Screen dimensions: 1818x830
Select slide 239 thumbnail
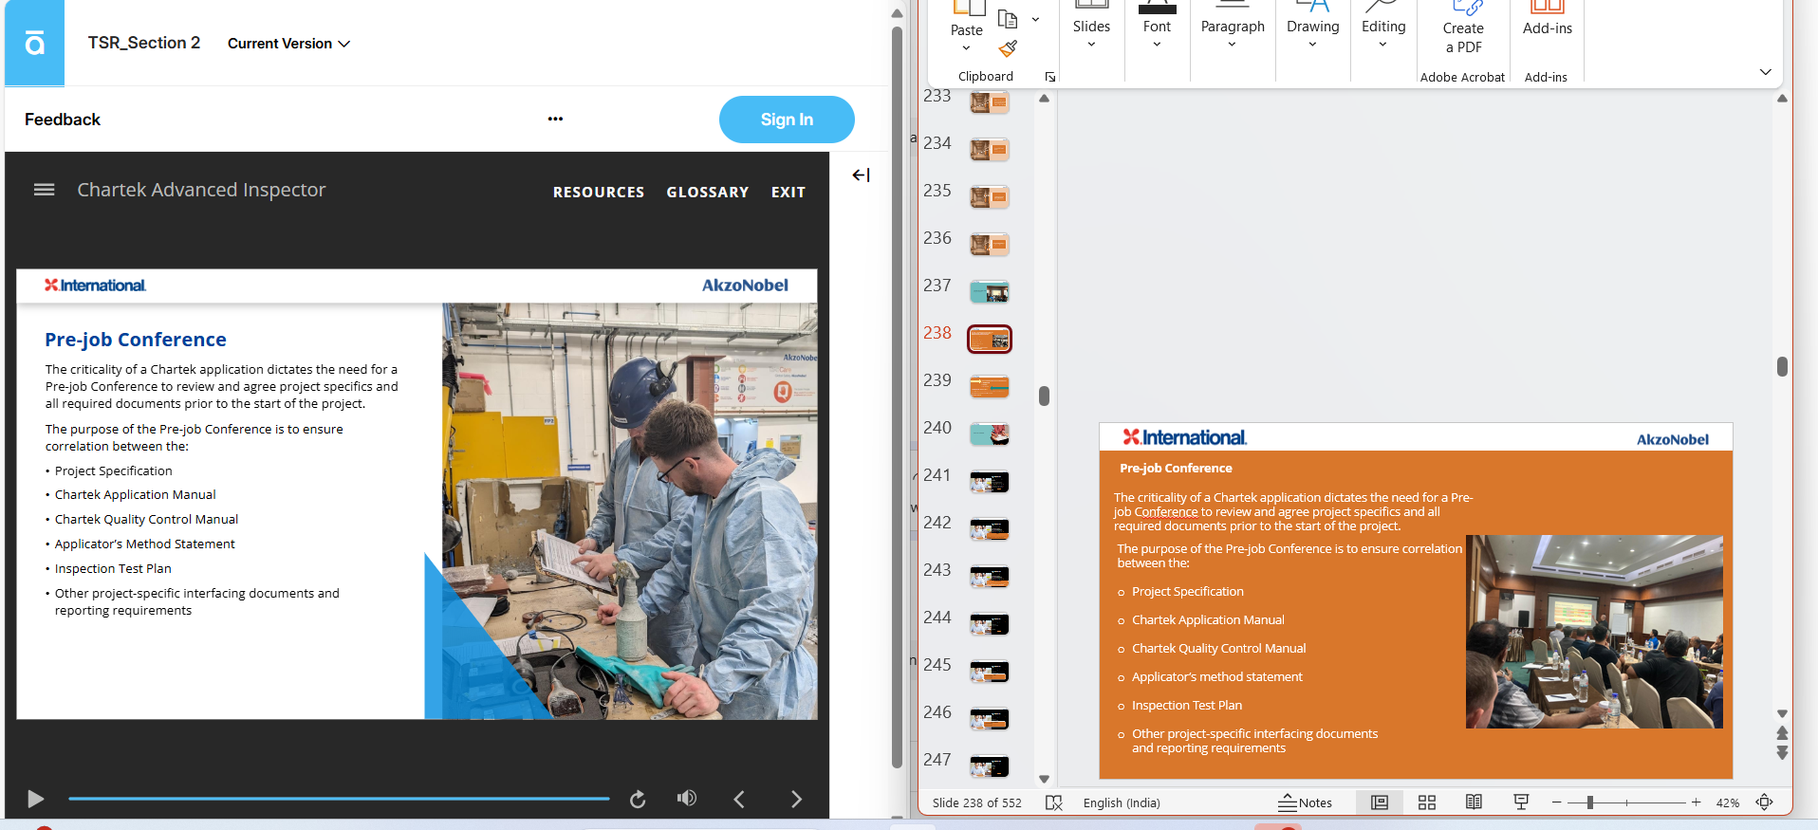click(989, 386)
